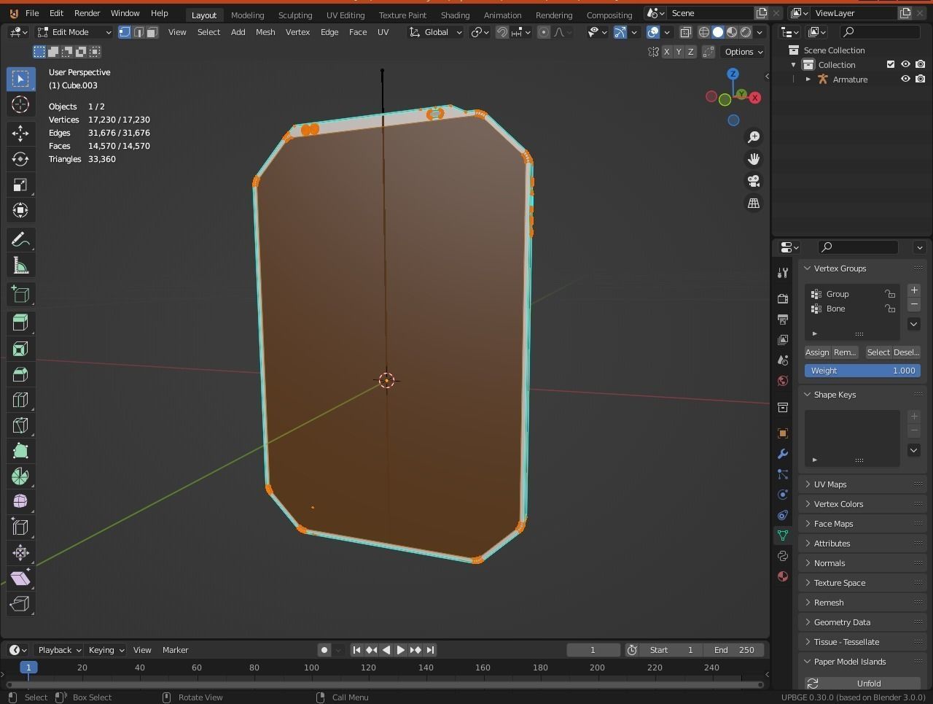
Task: Toggle proportional editing
Action: pos(544,32)
